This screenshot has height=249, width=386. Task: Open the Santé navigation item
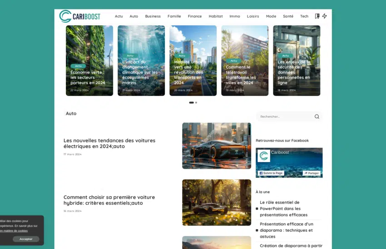pos(288,16)
